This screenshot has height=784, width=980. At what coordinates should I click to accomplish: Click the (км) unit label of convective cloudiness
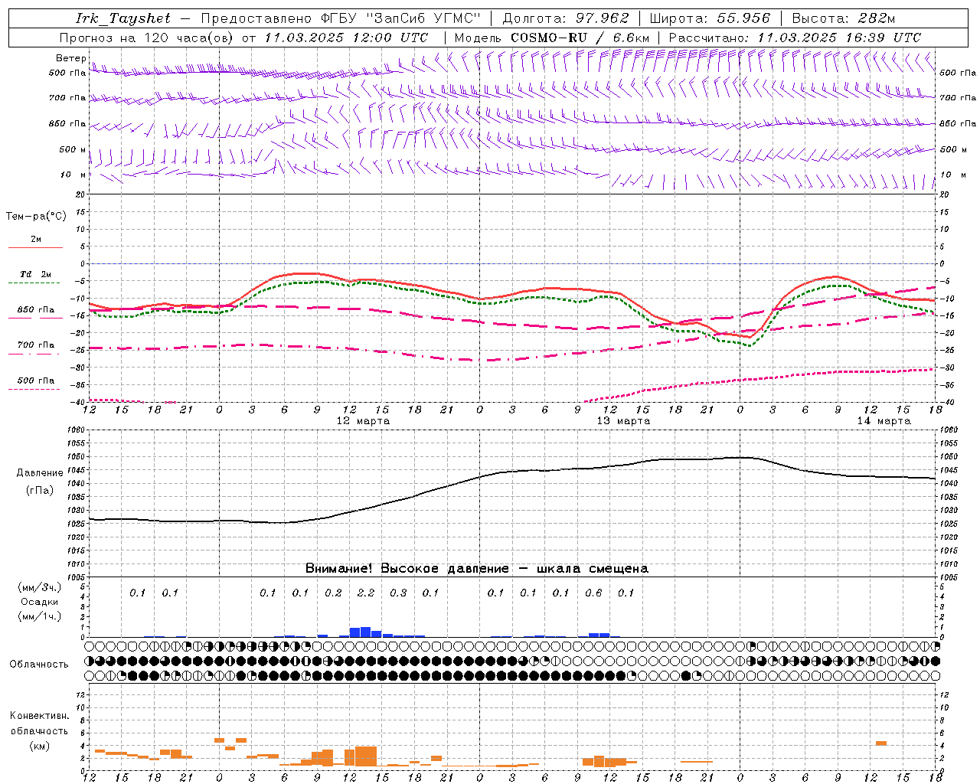40,746
